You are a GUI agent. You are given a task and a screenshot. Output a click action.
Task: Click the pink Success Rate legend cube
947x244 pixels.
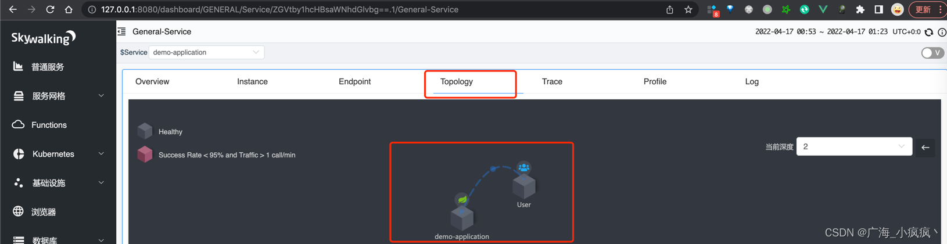pos(145,155)
